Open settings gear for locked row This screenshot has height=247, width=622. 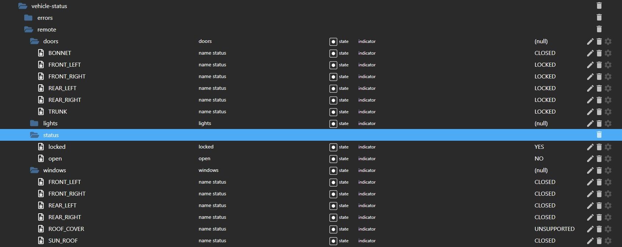tap(608, 147)
